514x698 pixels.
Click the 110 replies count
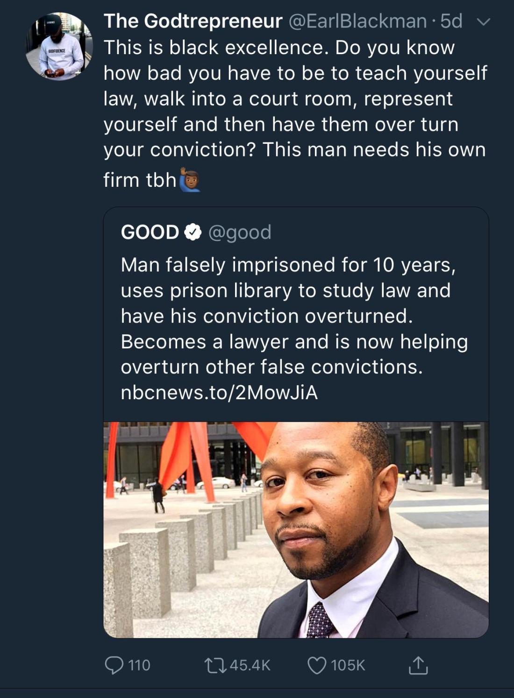coord(139,665)
